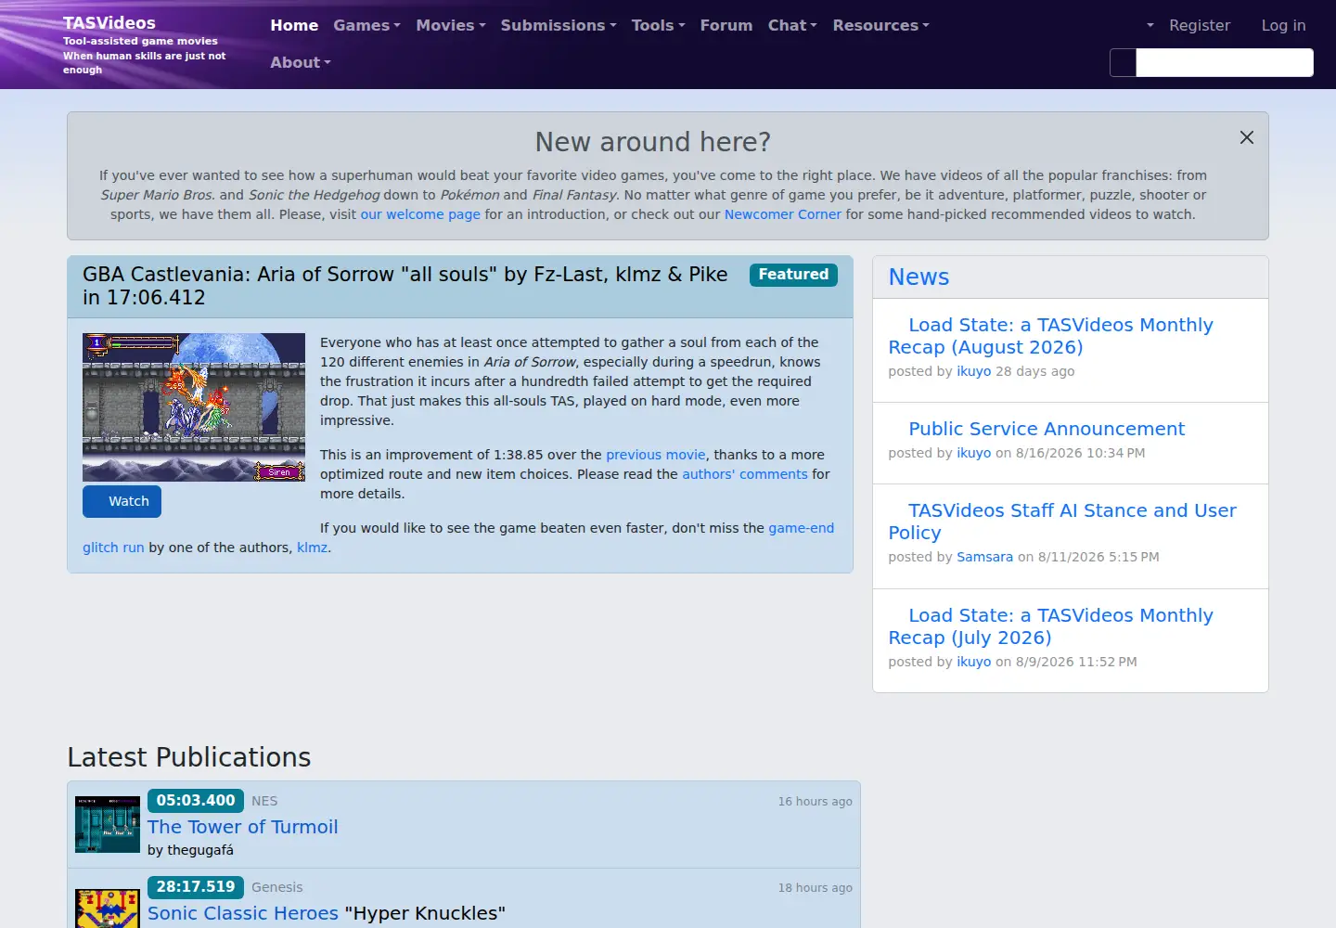Click the Featured badge
This screenshot has width=1336, height=928.
(793, 275)
